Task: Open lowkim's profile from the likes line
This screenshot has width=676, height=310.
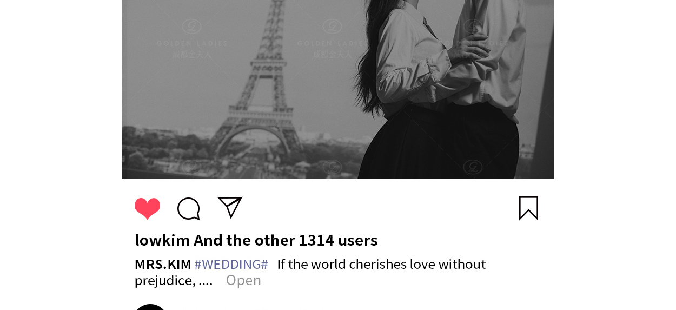Action: click(x=162, y=240)
